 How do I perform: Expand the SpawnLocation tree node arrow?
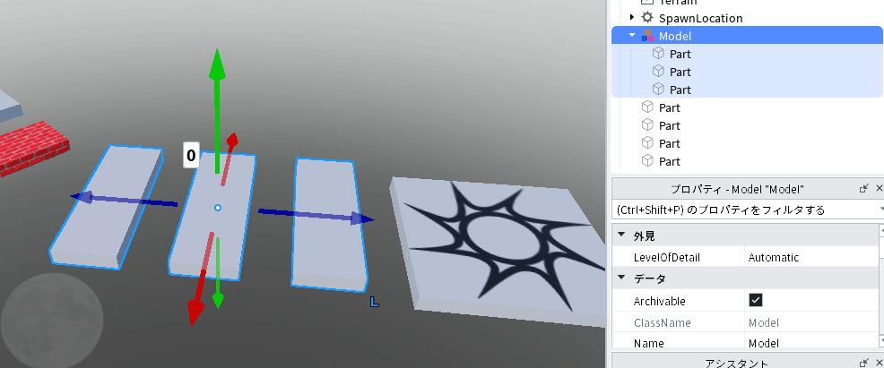click(632, 18)
